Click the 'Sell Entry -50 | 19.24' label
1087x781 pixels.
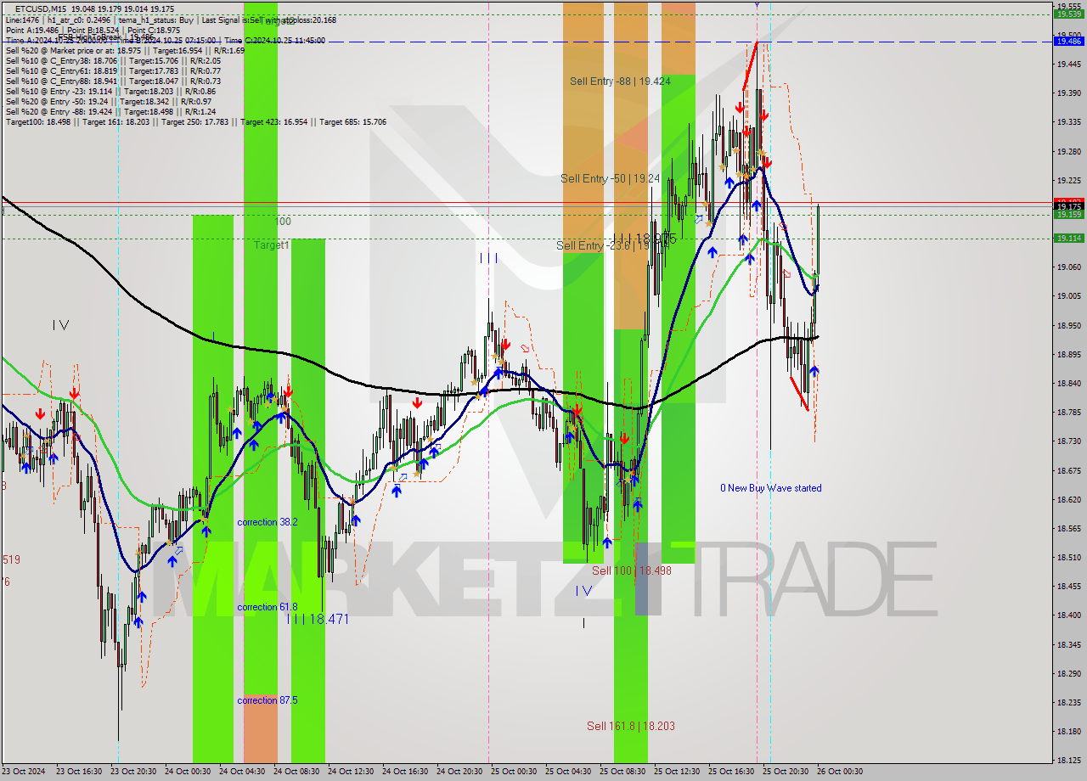point(610,179)
